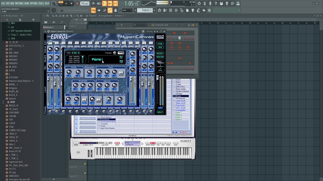Image resolution: width=323 pixels, height=181 pixels.
Task: Open the ADD menu
Action: (12, 3)
